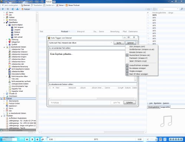Click the Rückgängig button in dialog
This screenshot has height=142, width=185.
coord(55,102)
